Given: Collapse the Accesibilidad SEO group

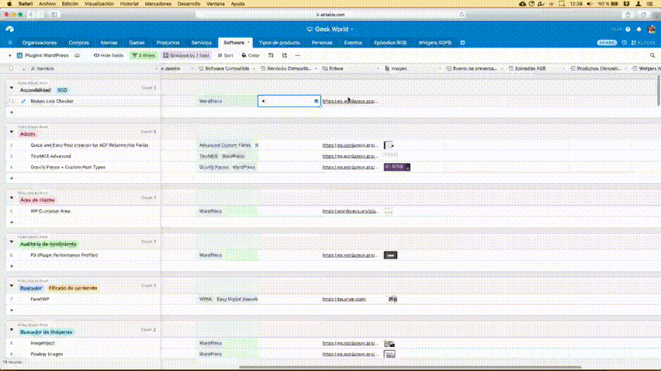Looking at the screenshot, I should coord(12,88).
